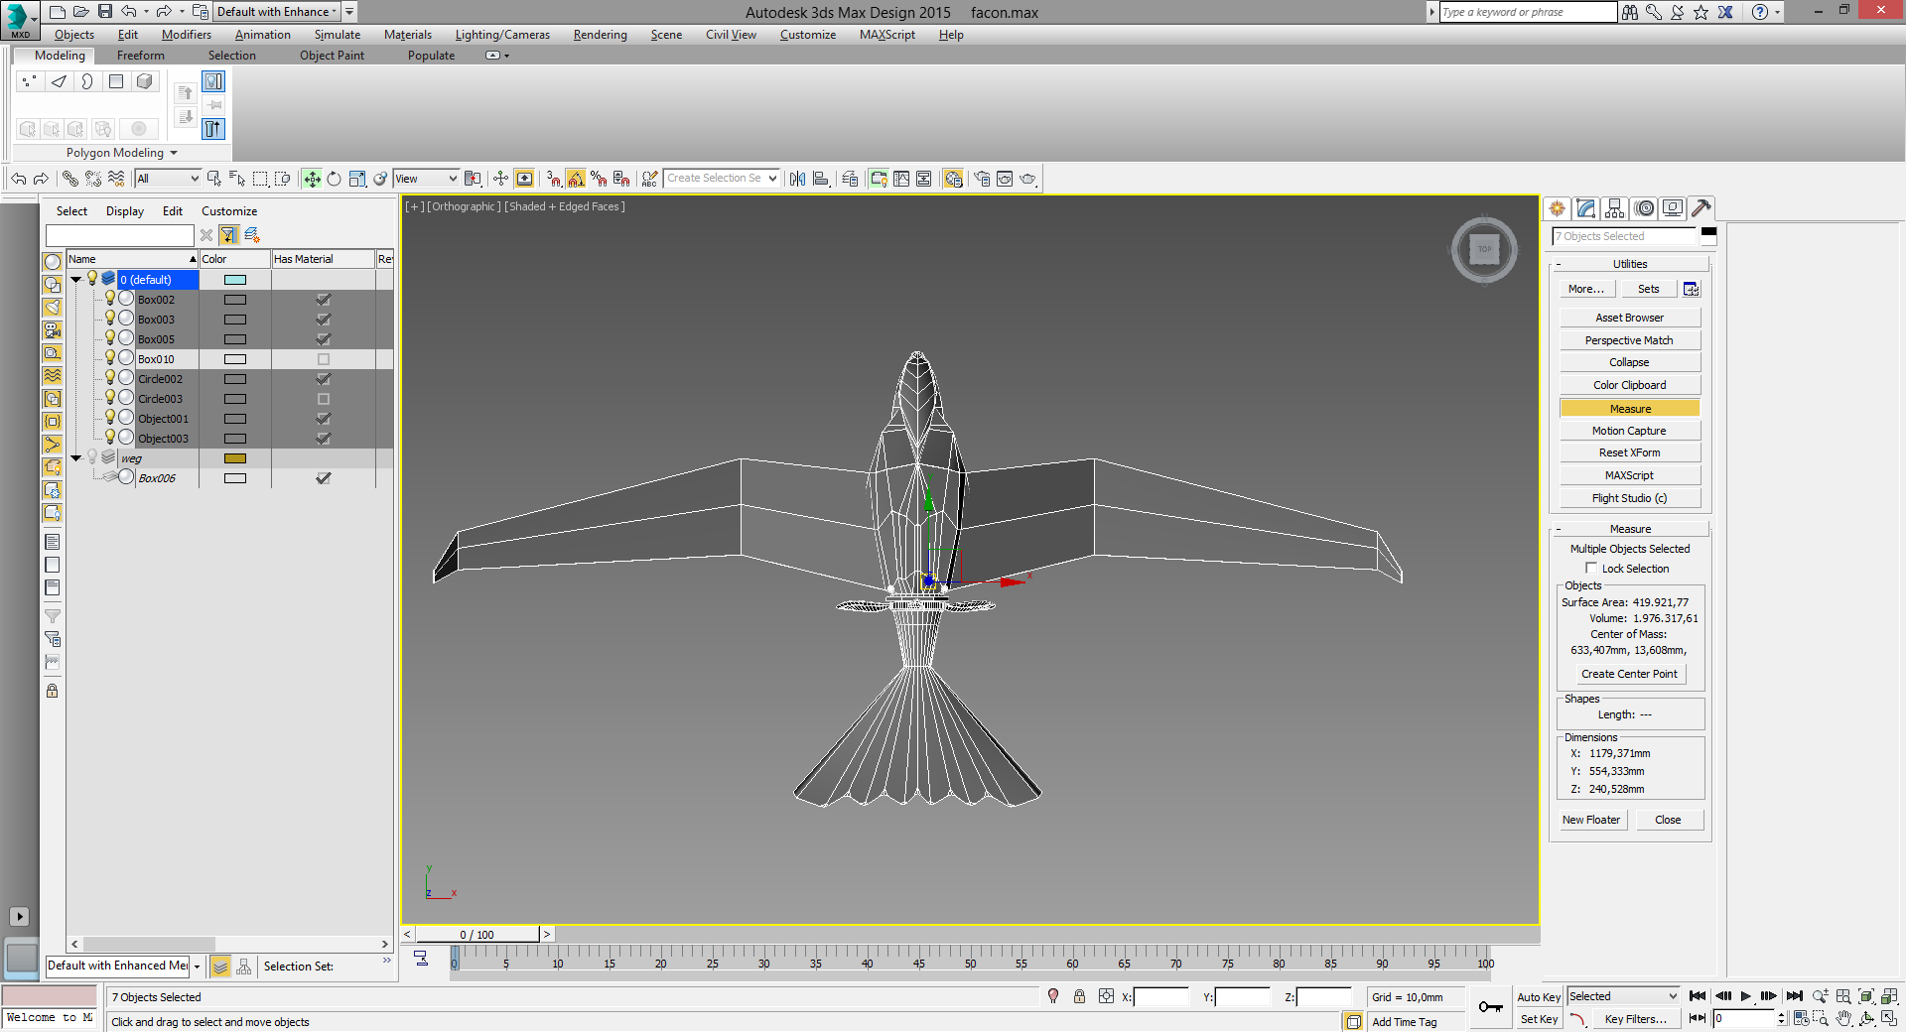The image size is (1906, 1032).
Task: Open the Rendering menu
Action: 600,35
